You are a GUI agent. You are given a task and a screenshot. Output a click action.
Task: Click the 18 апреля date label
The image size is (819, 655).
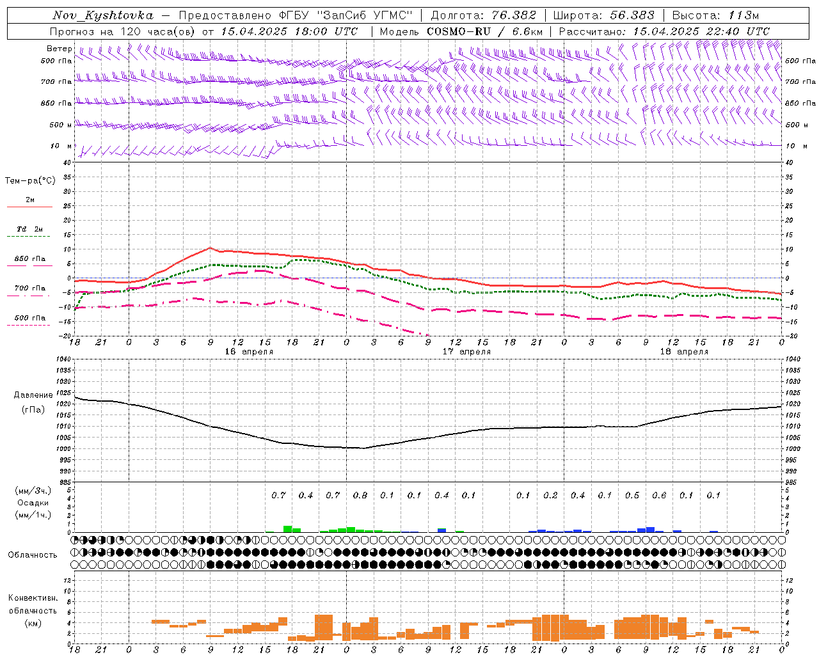(684, 352)
